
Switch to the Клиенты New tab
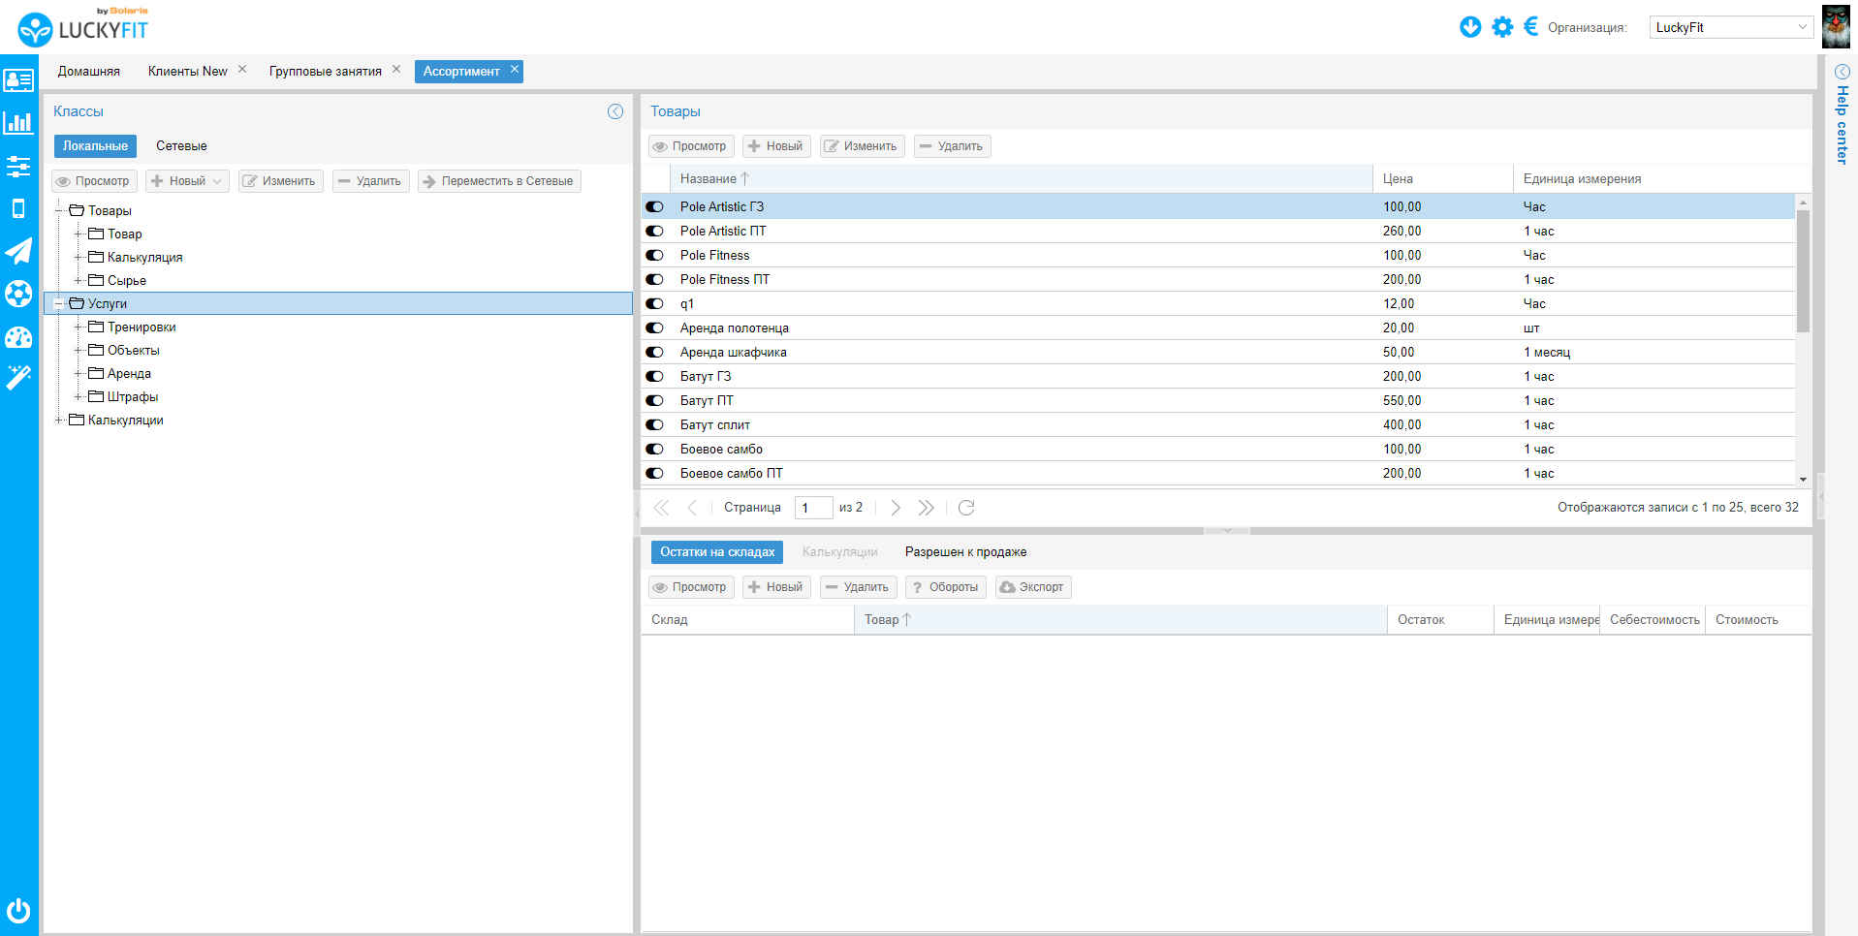(187, 71)
